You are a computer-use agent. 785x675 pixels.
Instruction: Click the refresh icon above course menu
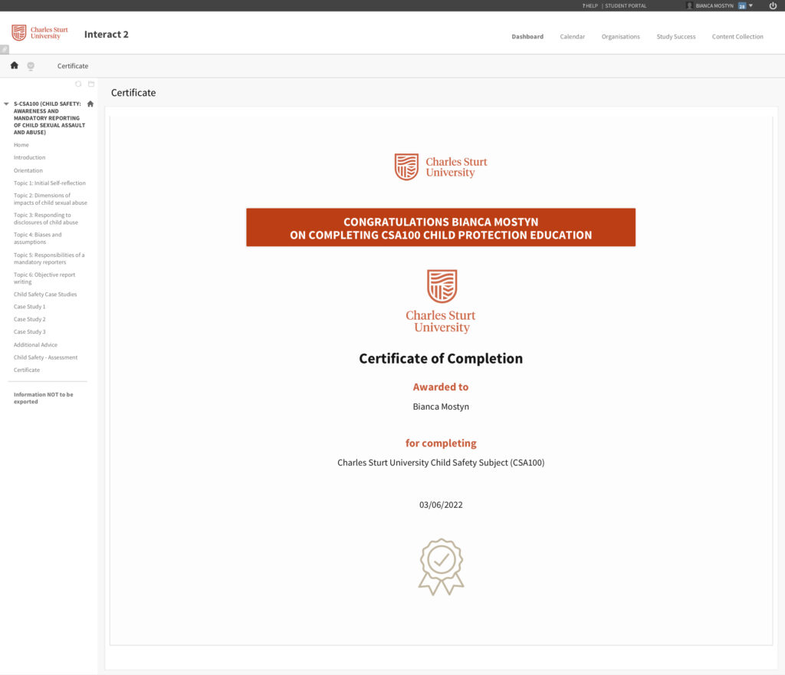tap(78, 84)
